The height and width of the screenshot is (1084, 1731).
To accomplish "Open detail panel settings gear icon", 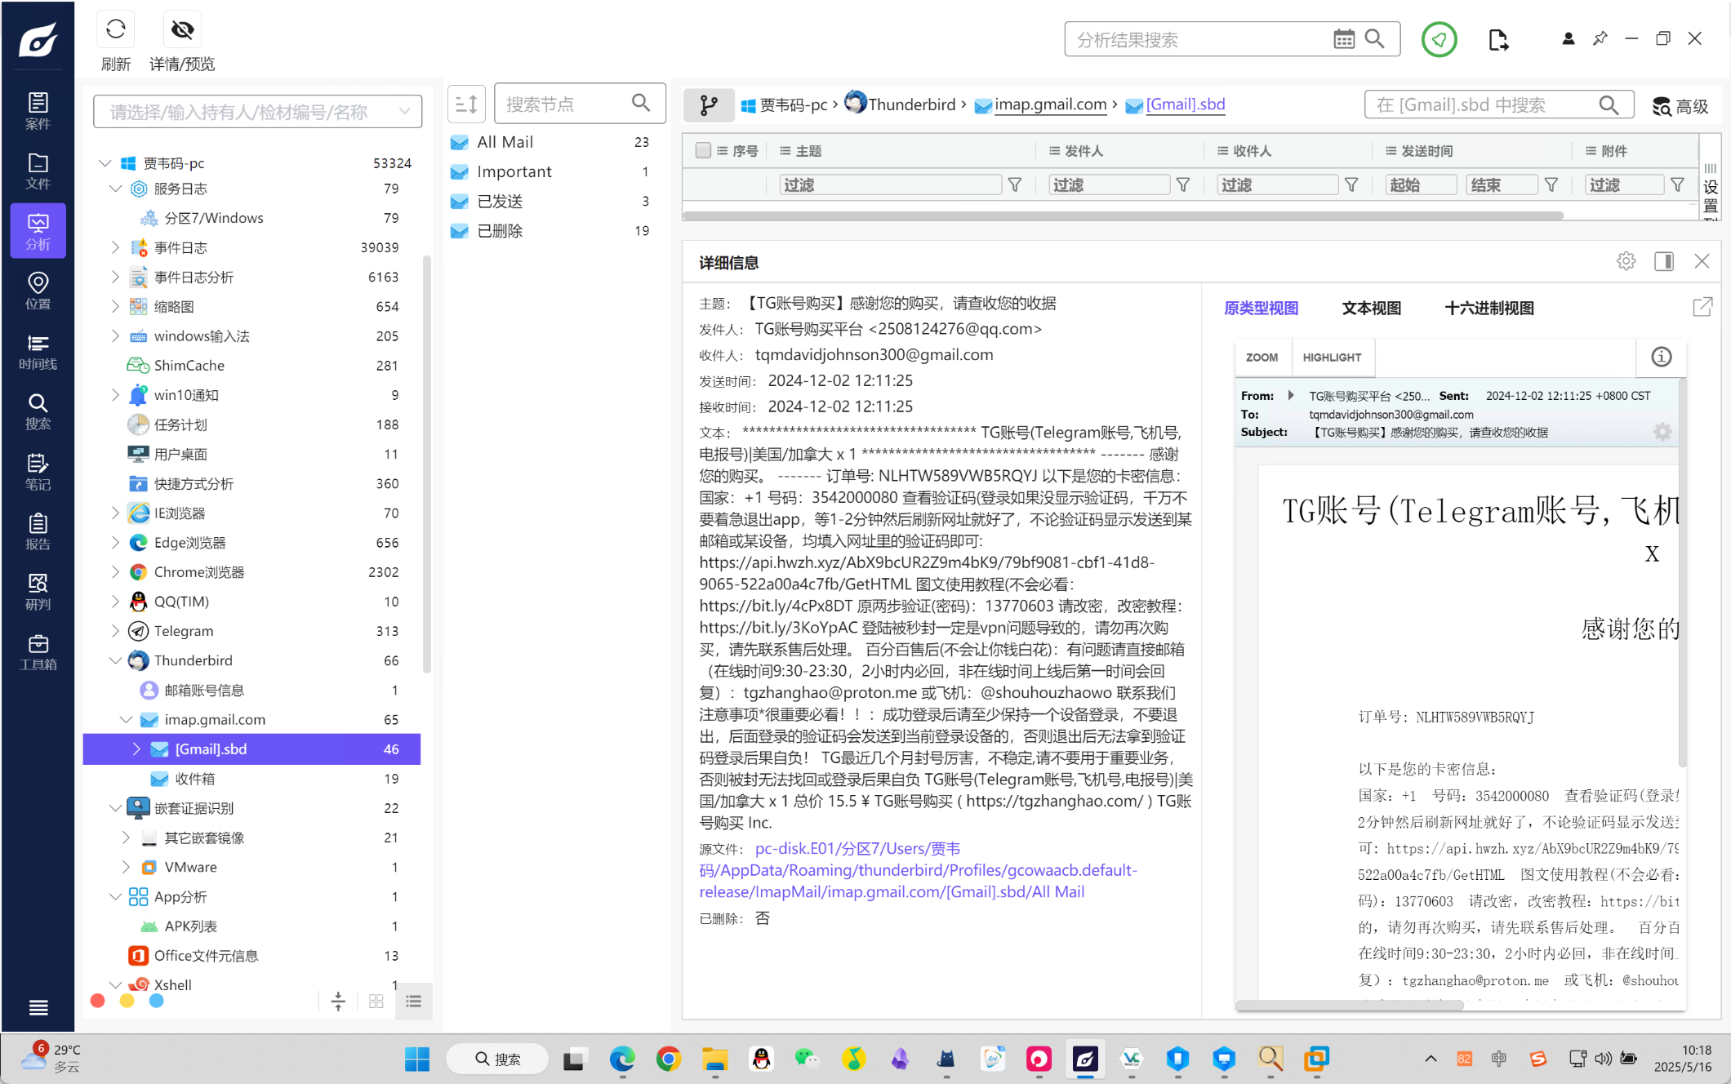I will click(1626, 261).
